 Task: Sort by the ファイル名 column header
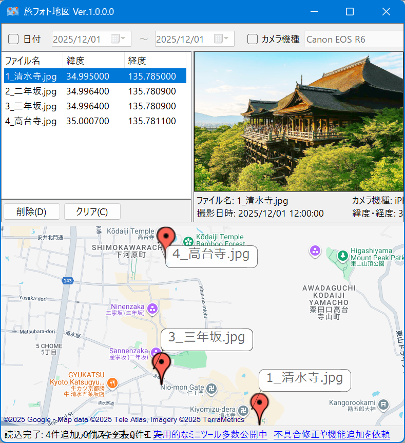tap(33, 61)
